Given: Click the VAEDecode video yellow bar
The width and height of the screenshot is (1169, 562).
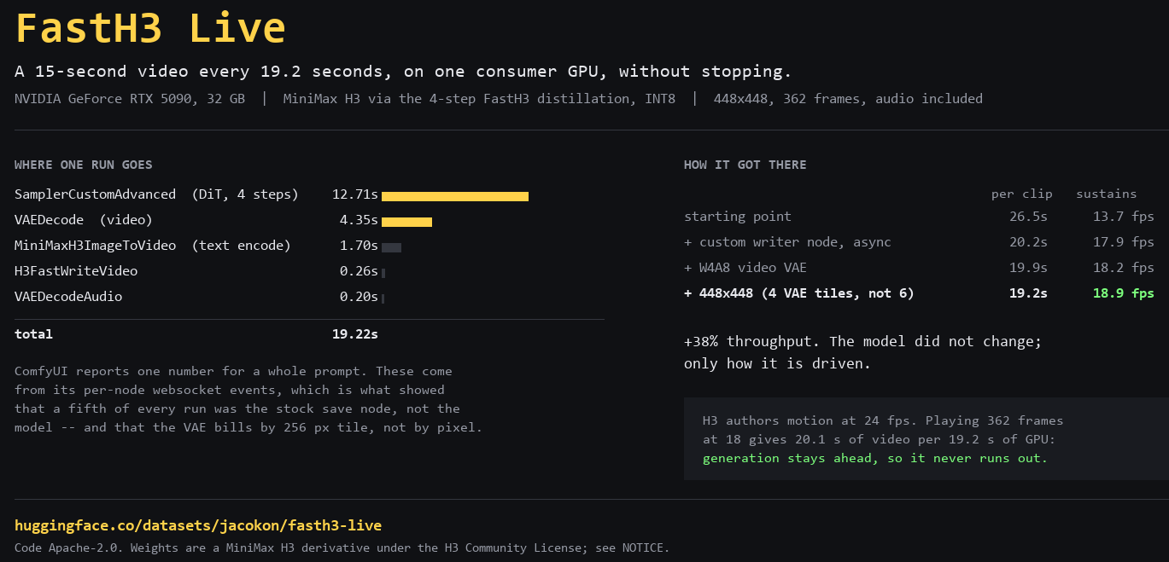Looking at the screenshot, I should click(406, 222).
